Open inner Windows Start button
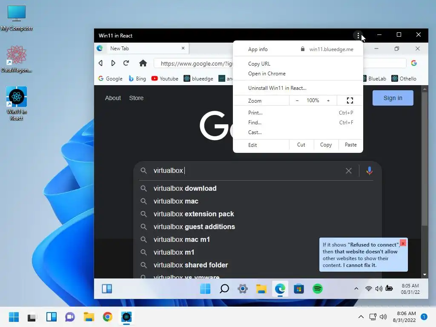Screen dimensions: 436x327 tap(205, 289)
